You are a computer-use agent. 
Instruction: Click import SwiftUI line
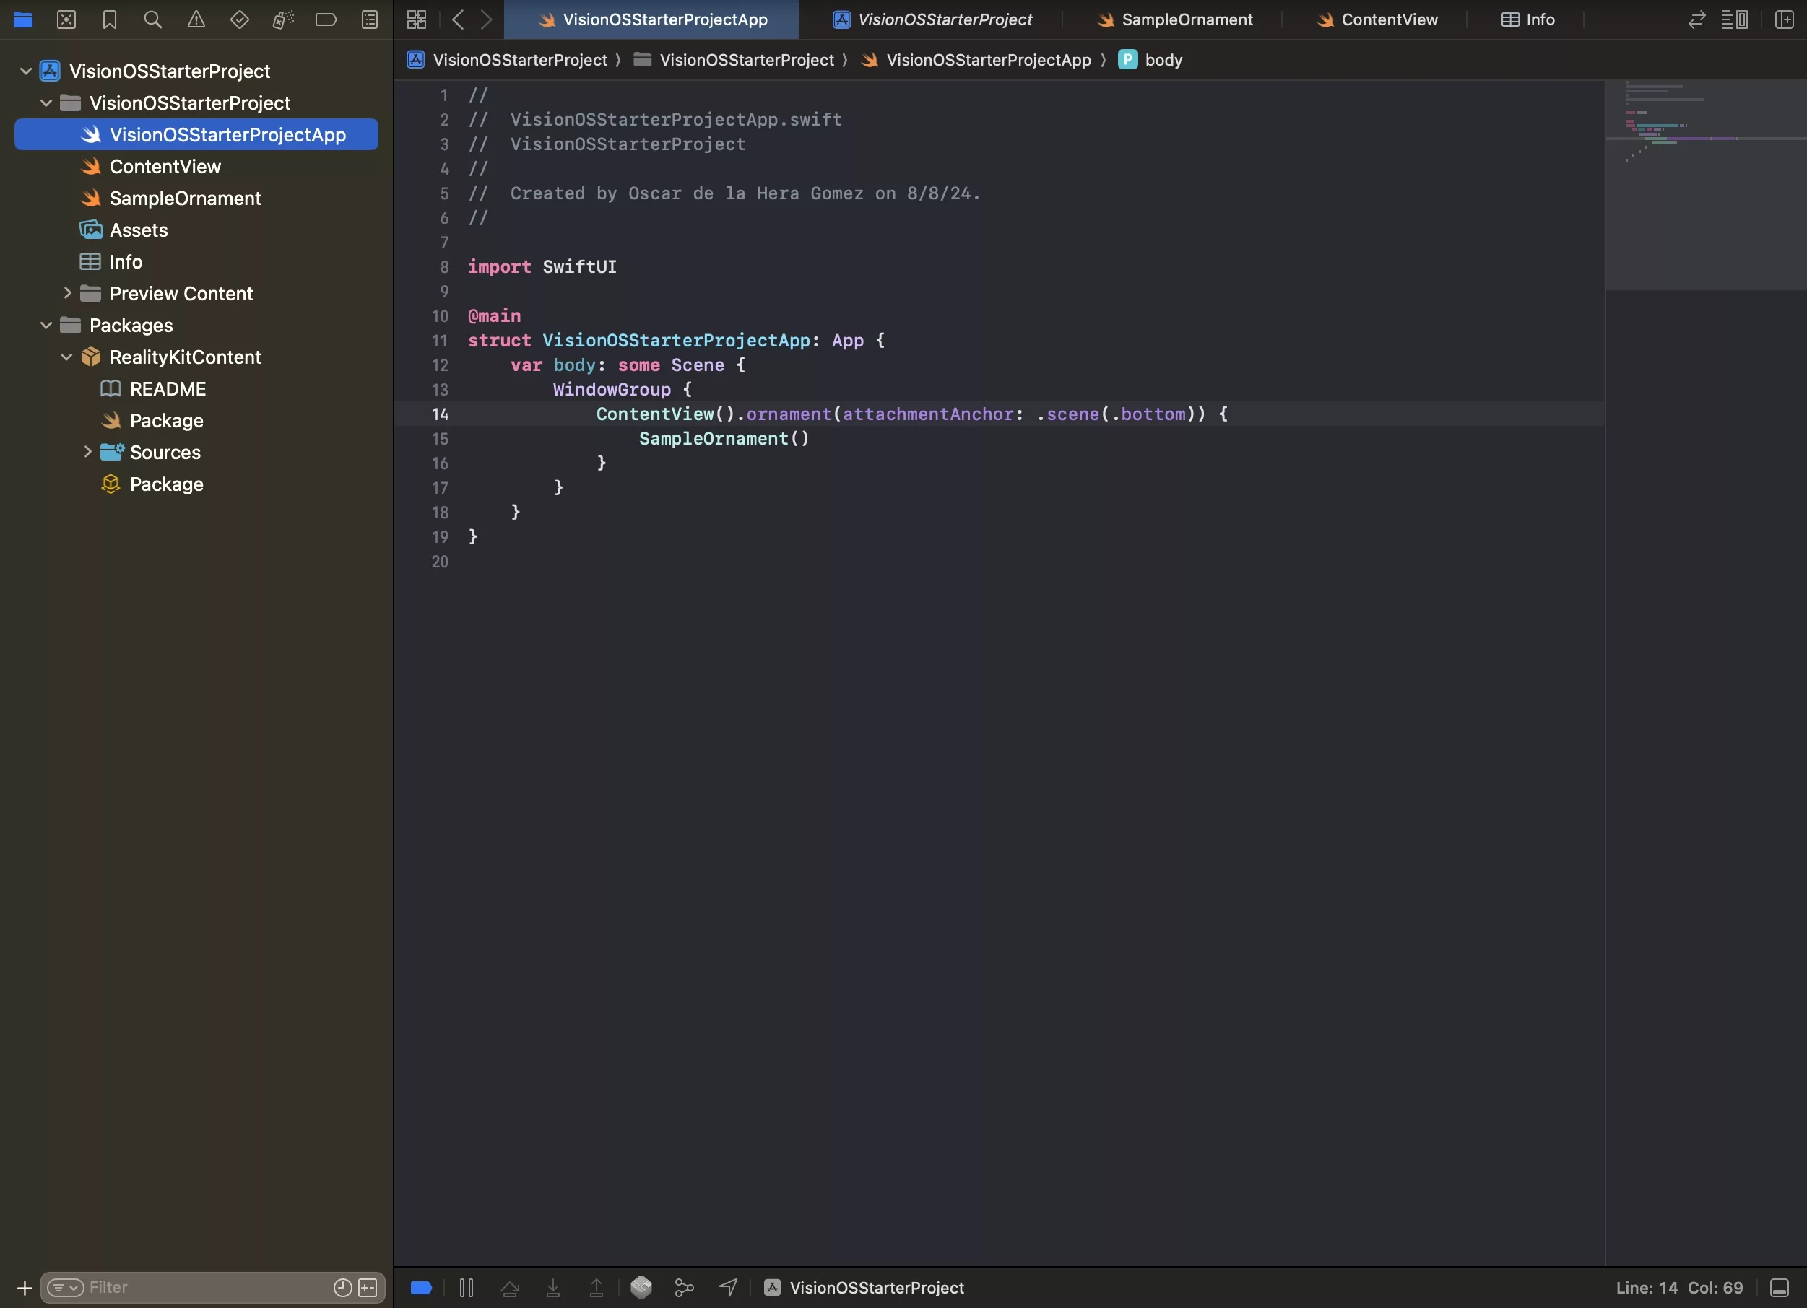(542, 266)
